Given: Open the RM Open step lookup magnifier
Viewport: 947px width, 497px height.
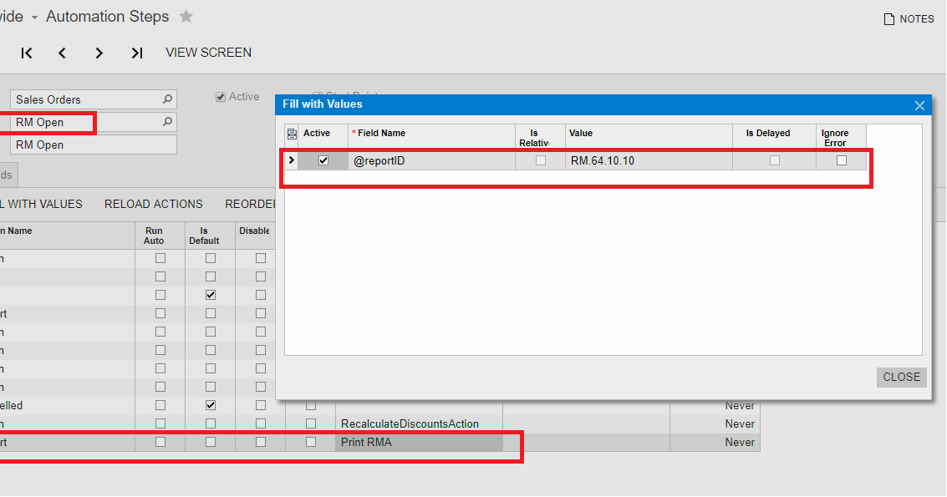Looking at the screenshot, I should (165, 122).
